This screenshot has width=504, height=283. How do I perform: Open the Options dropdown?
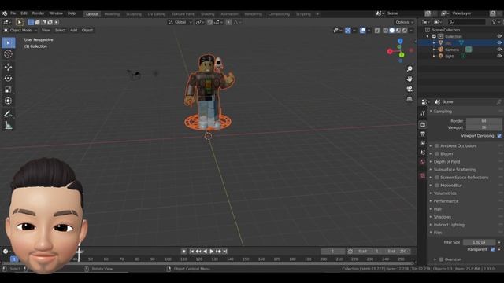pos(404,22)
